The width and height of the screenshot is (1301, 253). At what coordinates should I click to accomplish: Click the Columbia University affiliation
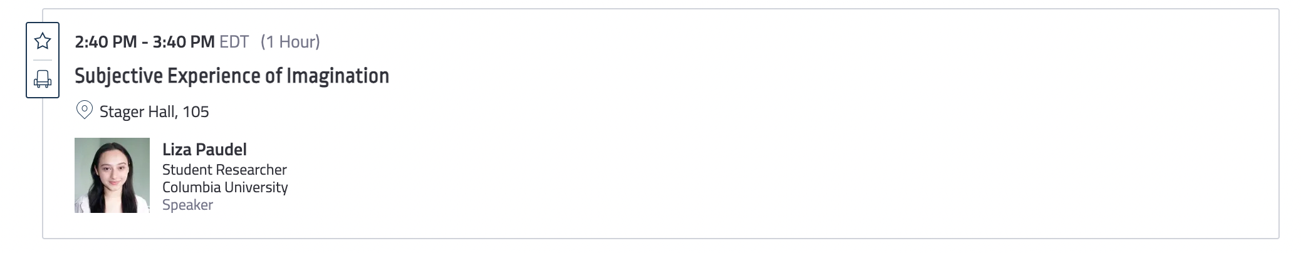point(225,187)
